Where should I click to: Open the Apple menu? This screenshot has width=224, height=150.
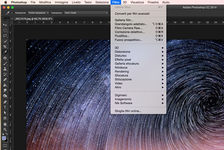coord(6,2)
